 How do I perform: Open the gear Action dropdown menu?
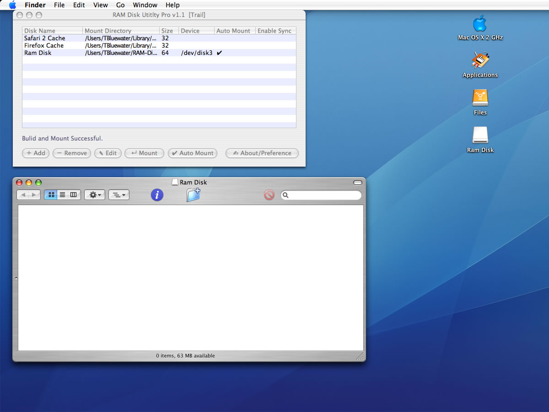click(95, 195)
